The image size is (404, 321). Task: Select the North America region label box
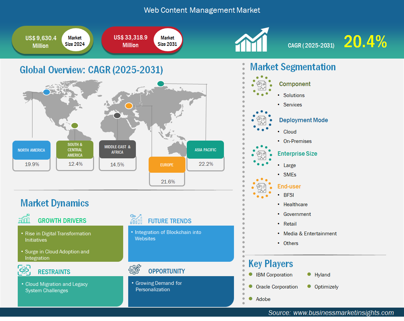click(31, 150)
